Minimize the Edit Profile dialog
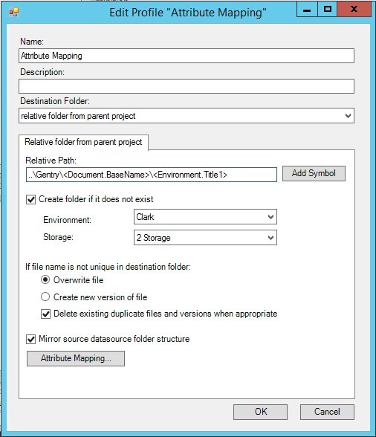This screenshot has height=437, width=376. (307, 10)
